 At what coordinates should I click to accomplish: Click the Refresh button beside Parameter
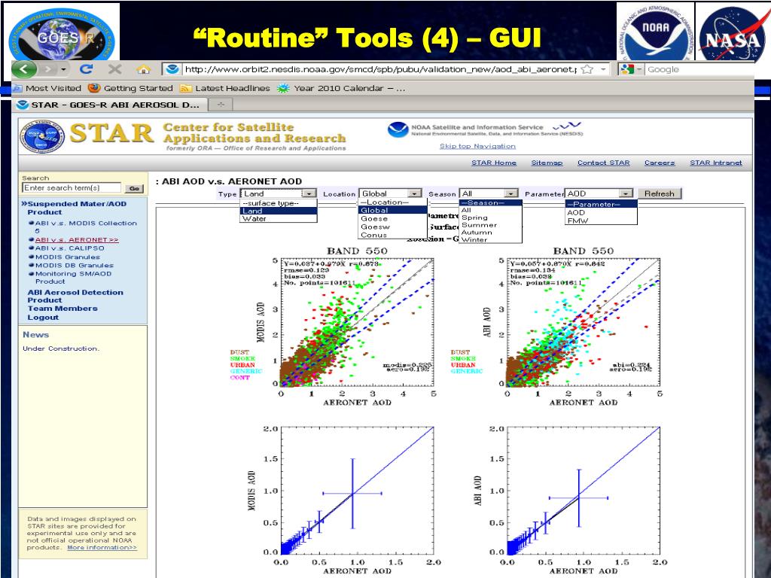pyautogui.click(x=660, y=193)
